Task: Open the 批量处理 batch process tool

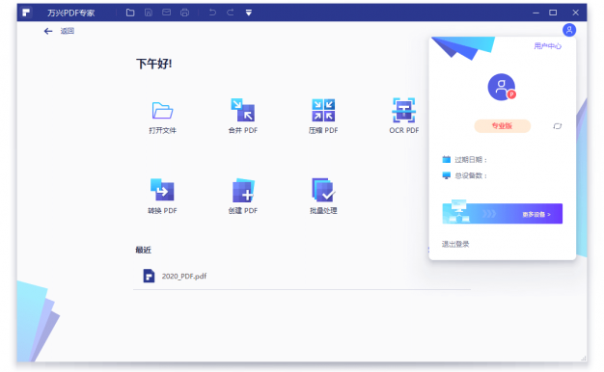Action: click(323, 190)
